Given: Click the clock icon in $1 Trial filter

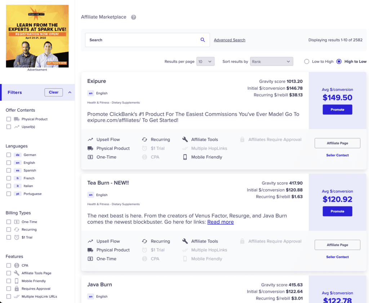Looking at the screenshot, I should pos(17,237).
